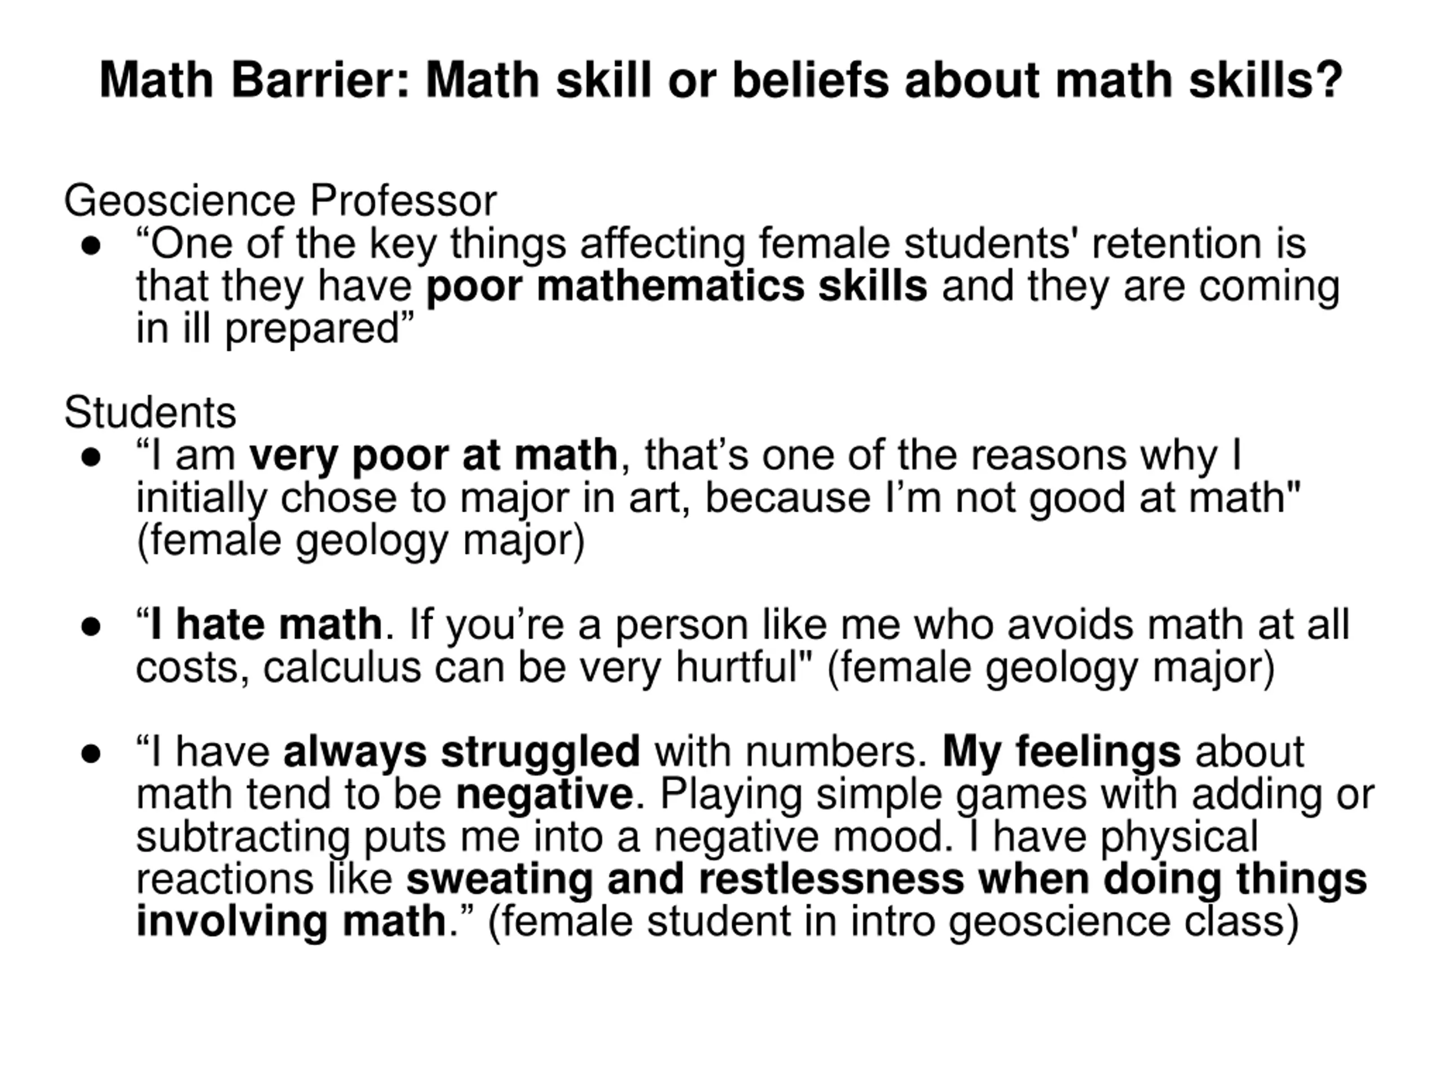Click '(female student in intro geoscience class)'
This screenshot has height=1083, width=1444.
(893, 923)
